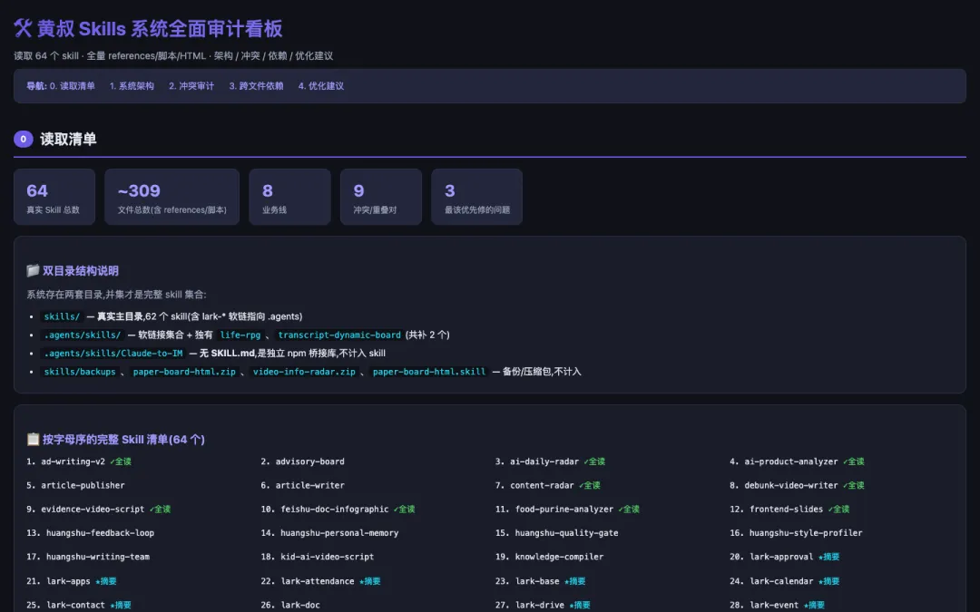Click the 8 业务线 stat card
Screen dimensions: 980x612
[290, 197]
